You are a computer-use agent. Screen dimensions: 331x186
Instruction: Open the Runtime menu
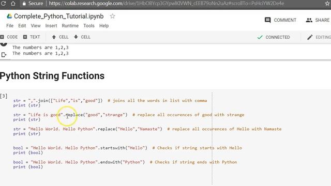click(70, 26)
